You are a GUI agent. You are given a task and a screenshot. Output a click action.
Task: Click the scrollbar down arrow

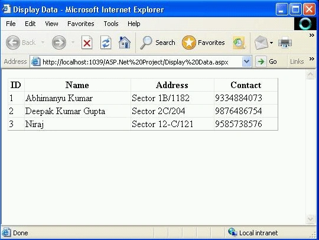[x=311, y=219]
